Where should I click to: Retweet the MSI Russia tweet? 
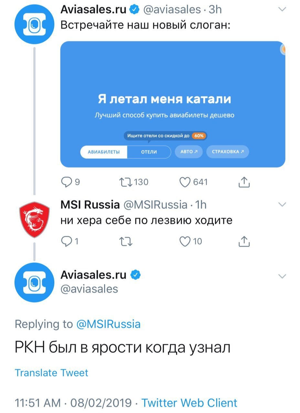coord(126,241)
